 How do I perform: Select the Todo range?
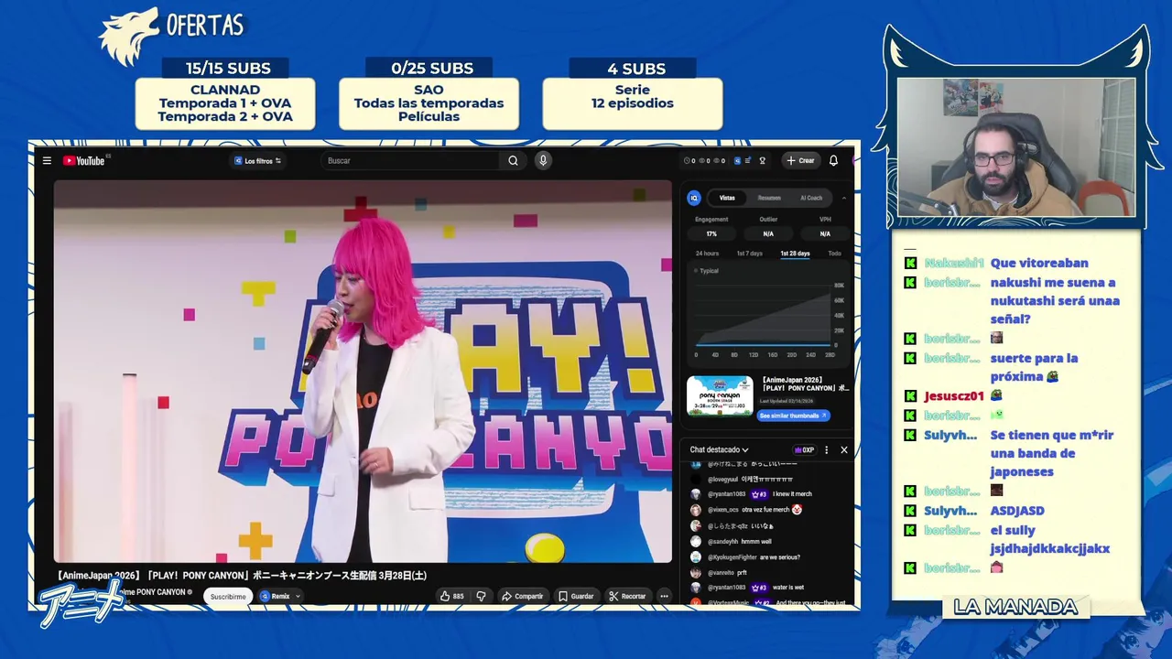point(834,254)
